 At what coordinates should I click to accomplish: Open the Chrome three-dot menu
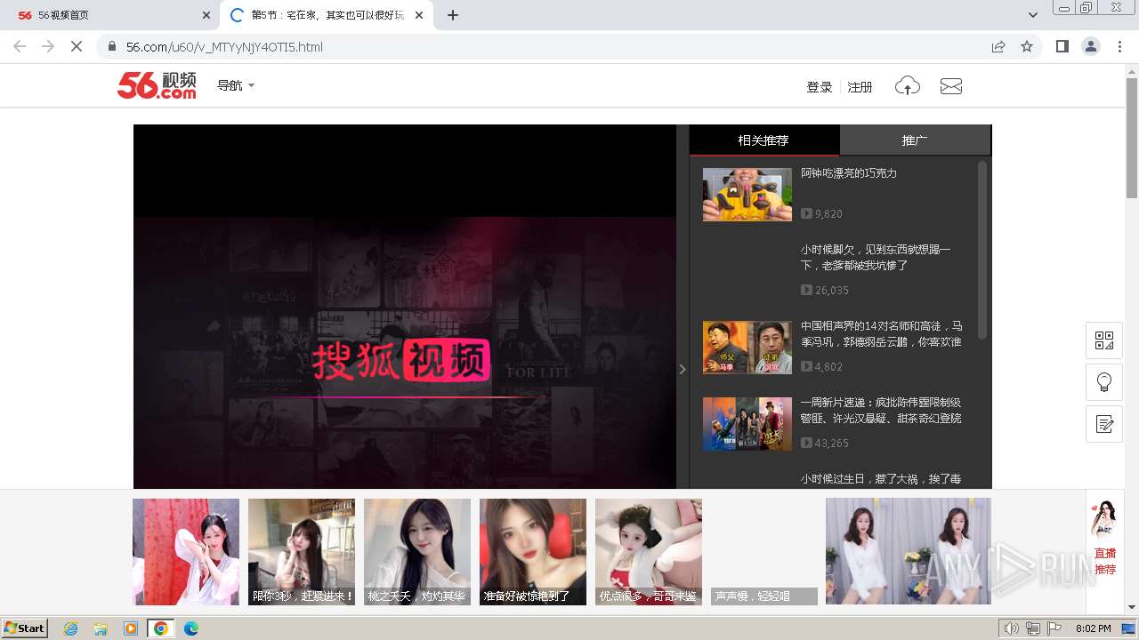(1119, 46)
